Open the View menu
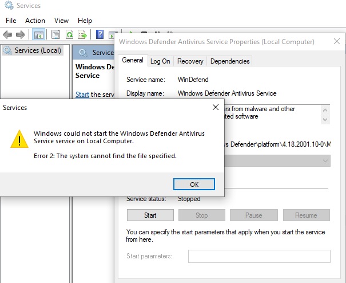 point(61,21)
